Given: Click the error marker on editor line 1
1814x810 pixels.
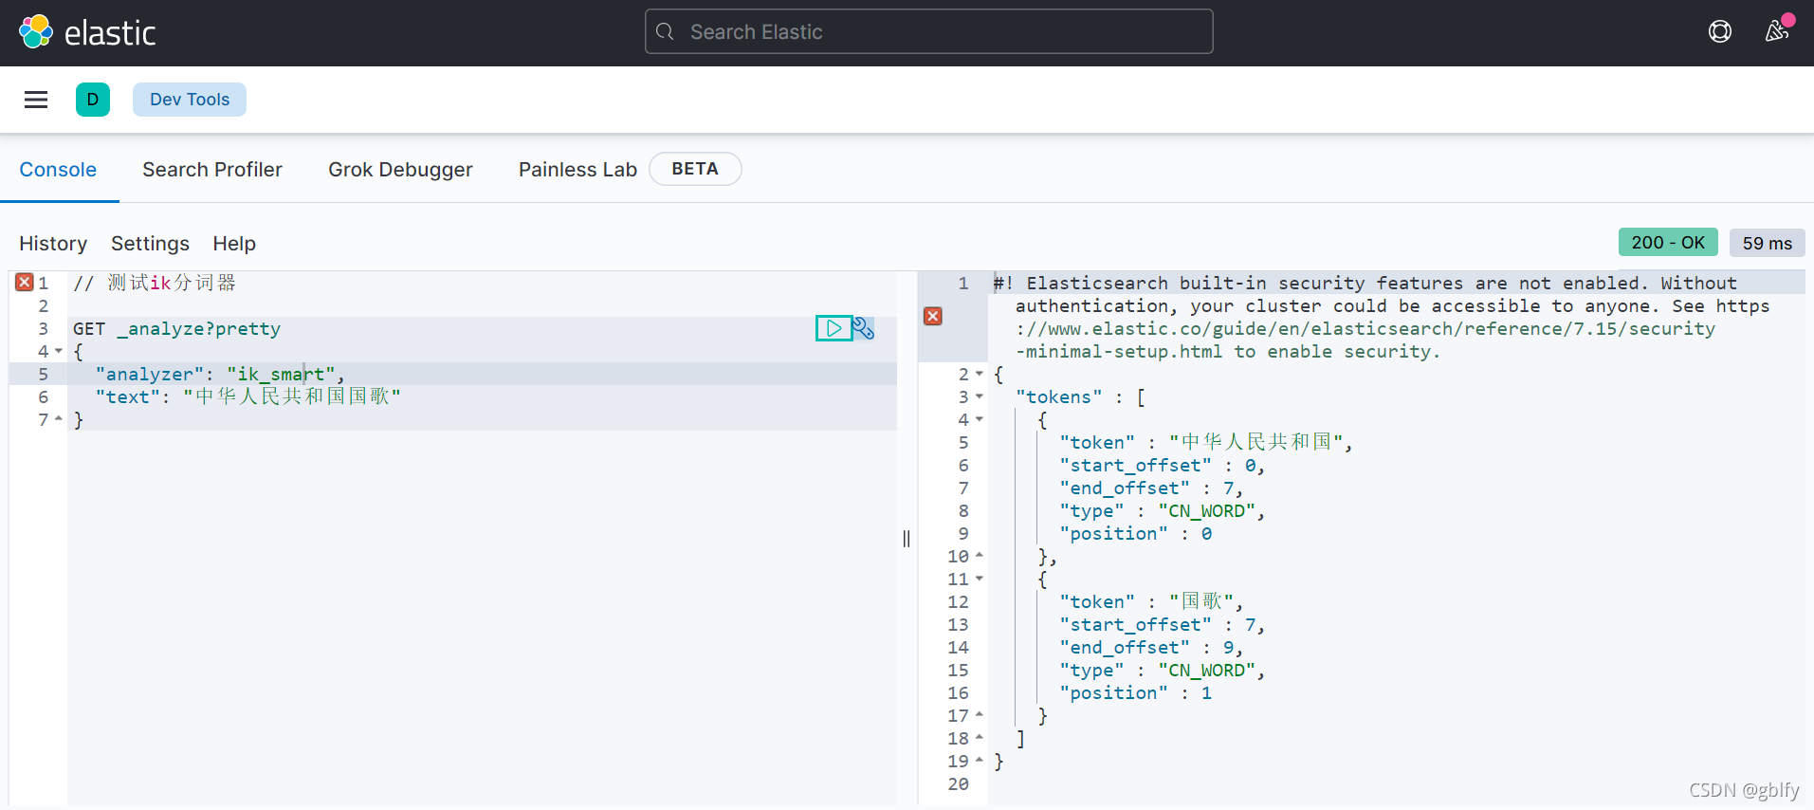Looking at the screenshot, I should point(25,283).
